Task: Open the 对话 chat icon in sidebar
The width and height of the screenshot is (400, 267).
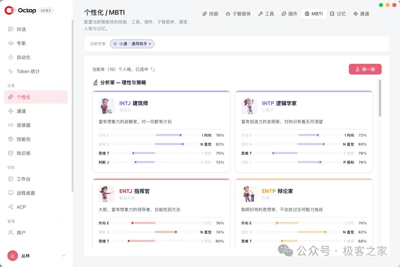Action: (x=11, y=29)
